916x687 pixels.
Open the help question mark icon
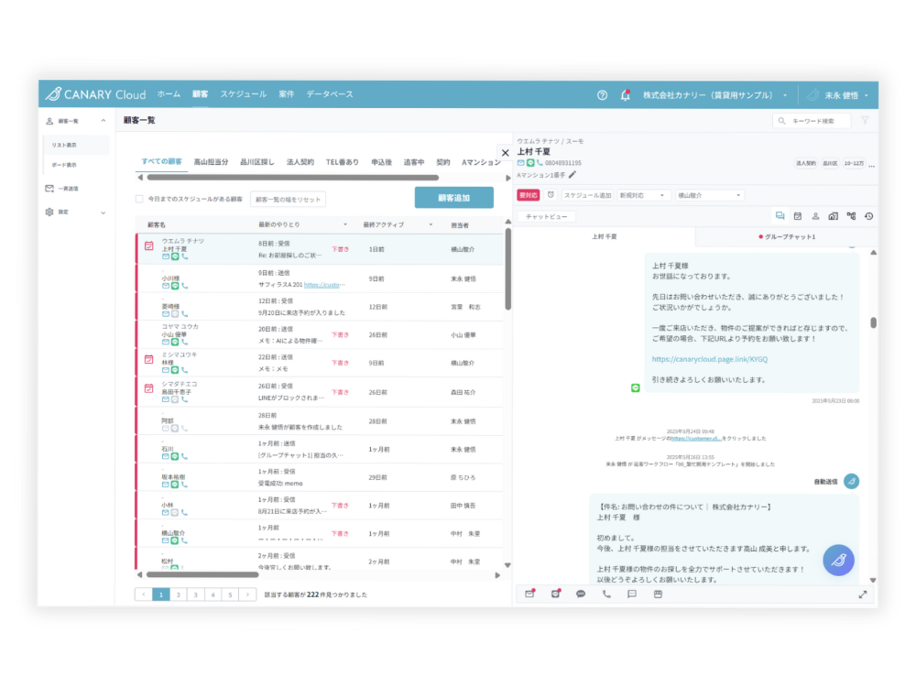(x=602, y=94)
